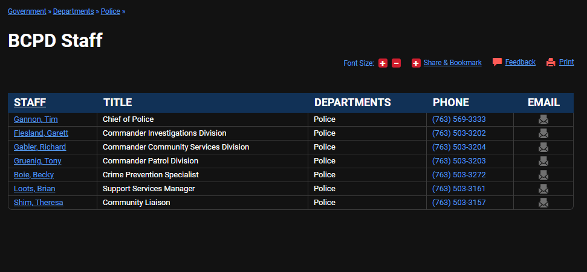Image resolution: width=587 pixels, height=272 pixels.
Task: Open the Share & Bookmark link
Action: (x=452, y=63)
